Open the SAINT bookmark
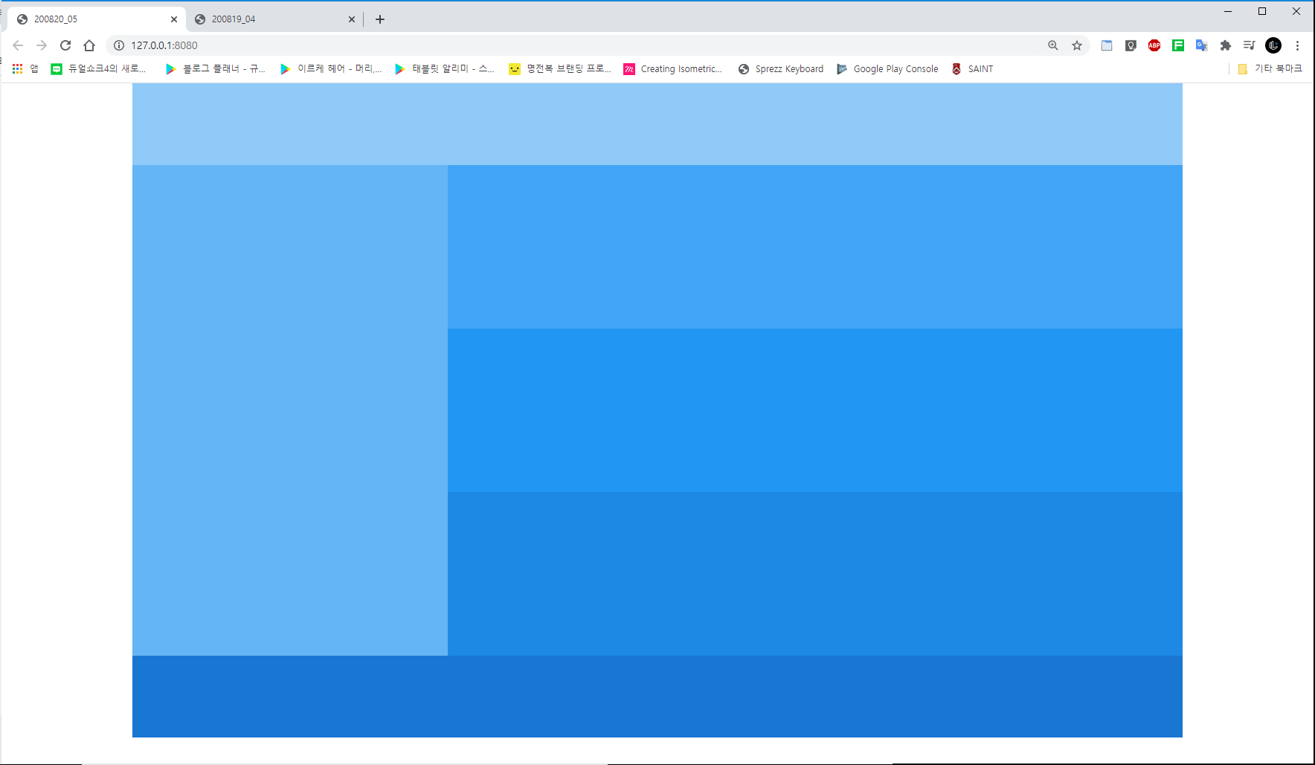1315x765 pixels. tap(972, 69)
